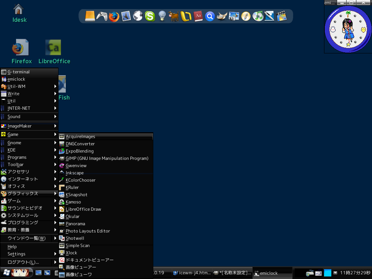Choose Inkscape in the submenu
This screenshot has height=279, width=372.
pyautogui.click(x=74, y=173)
